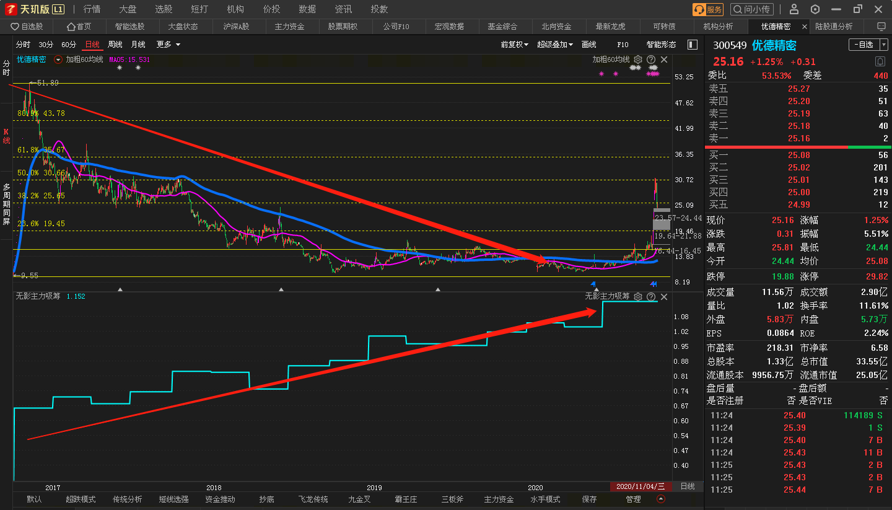Click the 服务 headset service button

tap(708, 9)
